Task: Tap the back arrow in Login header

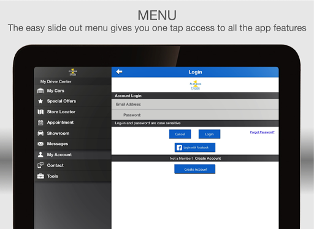Action: [x=119, y=72]
